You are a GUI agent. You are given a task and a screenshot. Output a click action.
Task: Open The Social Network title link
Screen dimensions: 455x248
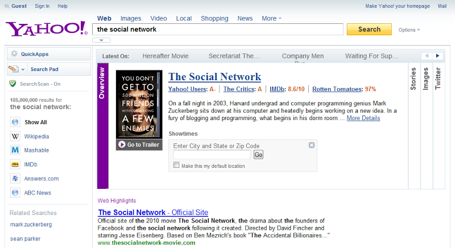215,77
